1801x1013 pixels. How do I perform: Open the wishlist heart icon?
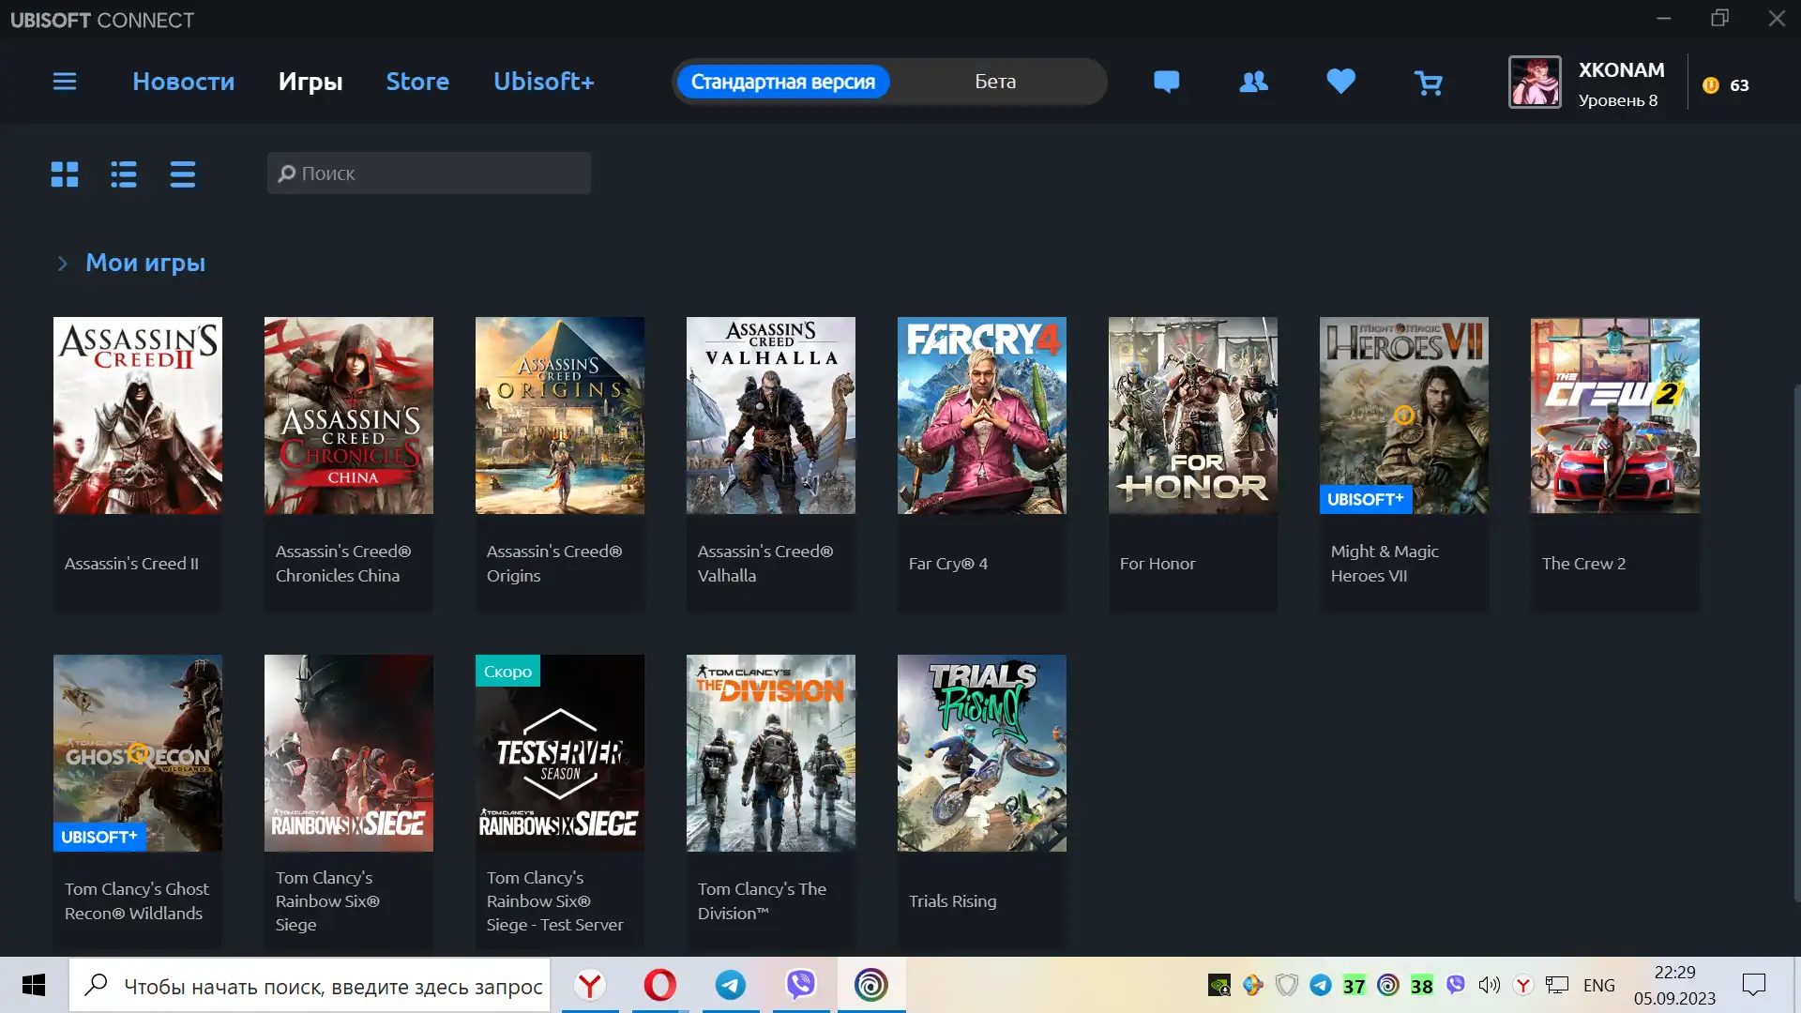pos(1340,82)
